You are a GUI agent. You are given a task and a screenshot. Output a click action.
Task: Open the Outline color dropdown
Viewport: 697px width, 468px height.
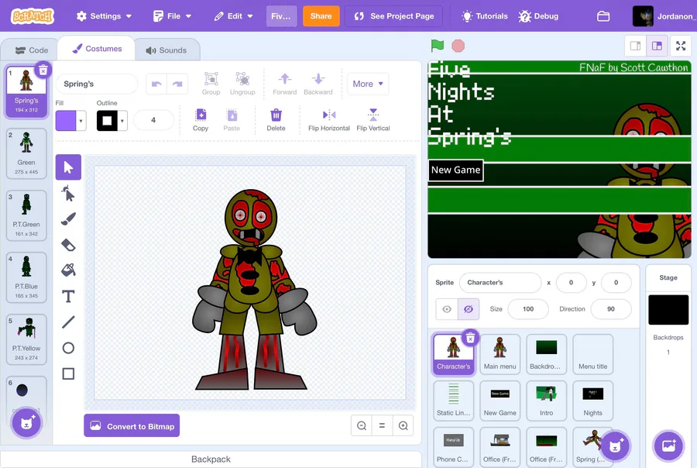tap(122, 121)
